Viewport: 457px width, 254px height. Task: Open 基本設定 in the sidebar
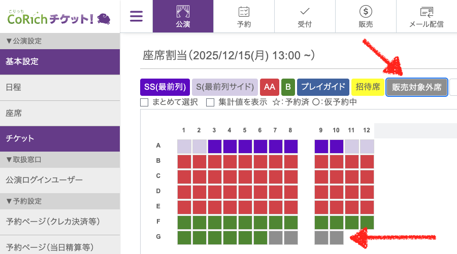60,62
